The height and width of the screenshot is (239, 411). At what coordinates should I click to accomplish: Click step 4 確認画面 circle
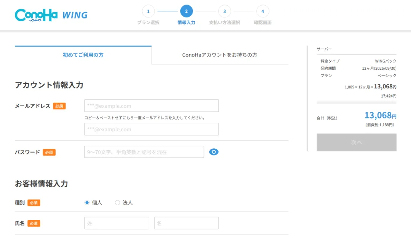coord(263,11)
